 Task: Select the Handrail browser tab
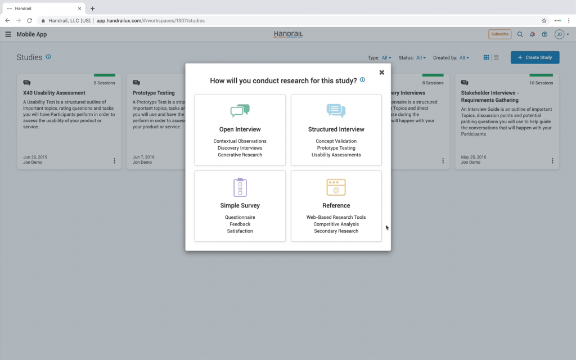(44, 8)
